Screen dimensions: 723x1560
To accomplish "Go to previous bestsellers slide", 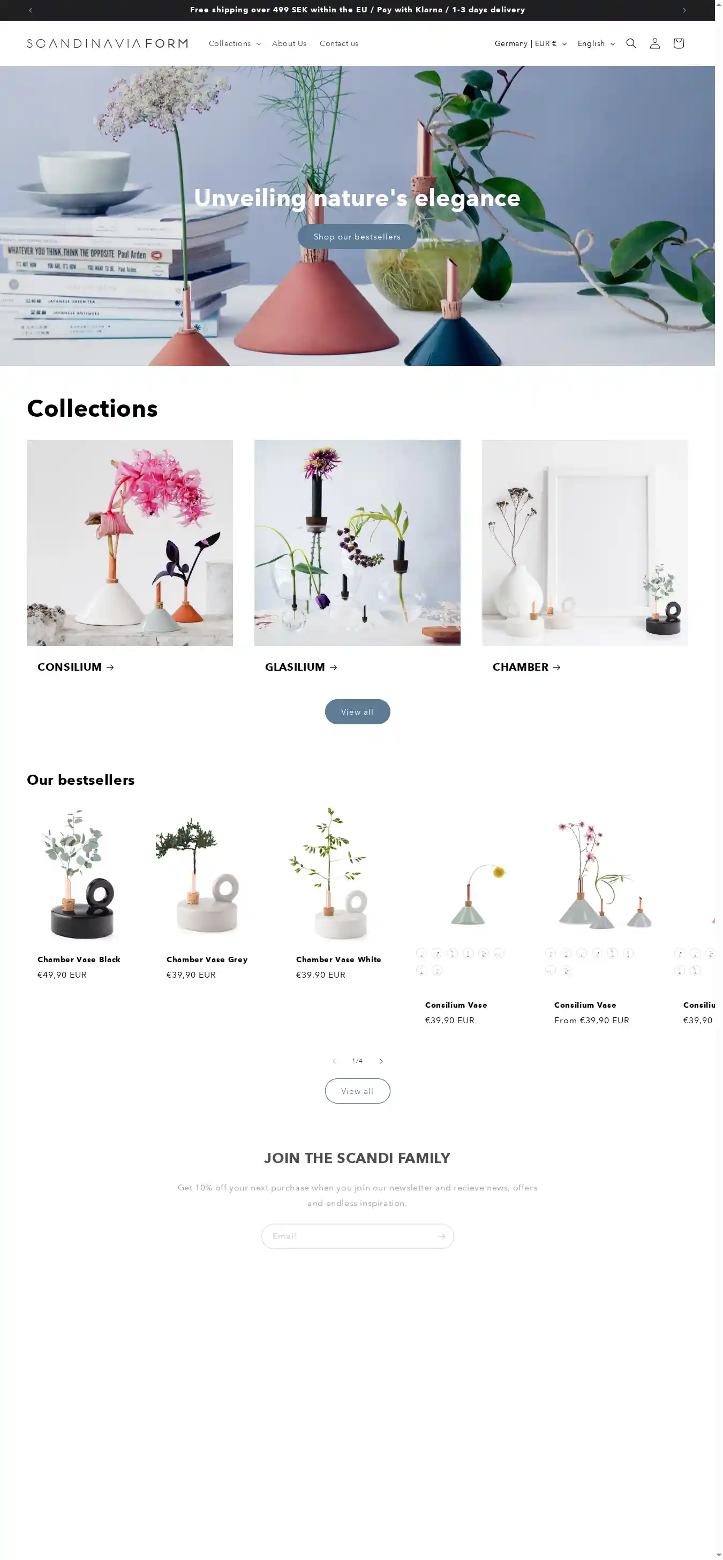I will point(334,1061).
